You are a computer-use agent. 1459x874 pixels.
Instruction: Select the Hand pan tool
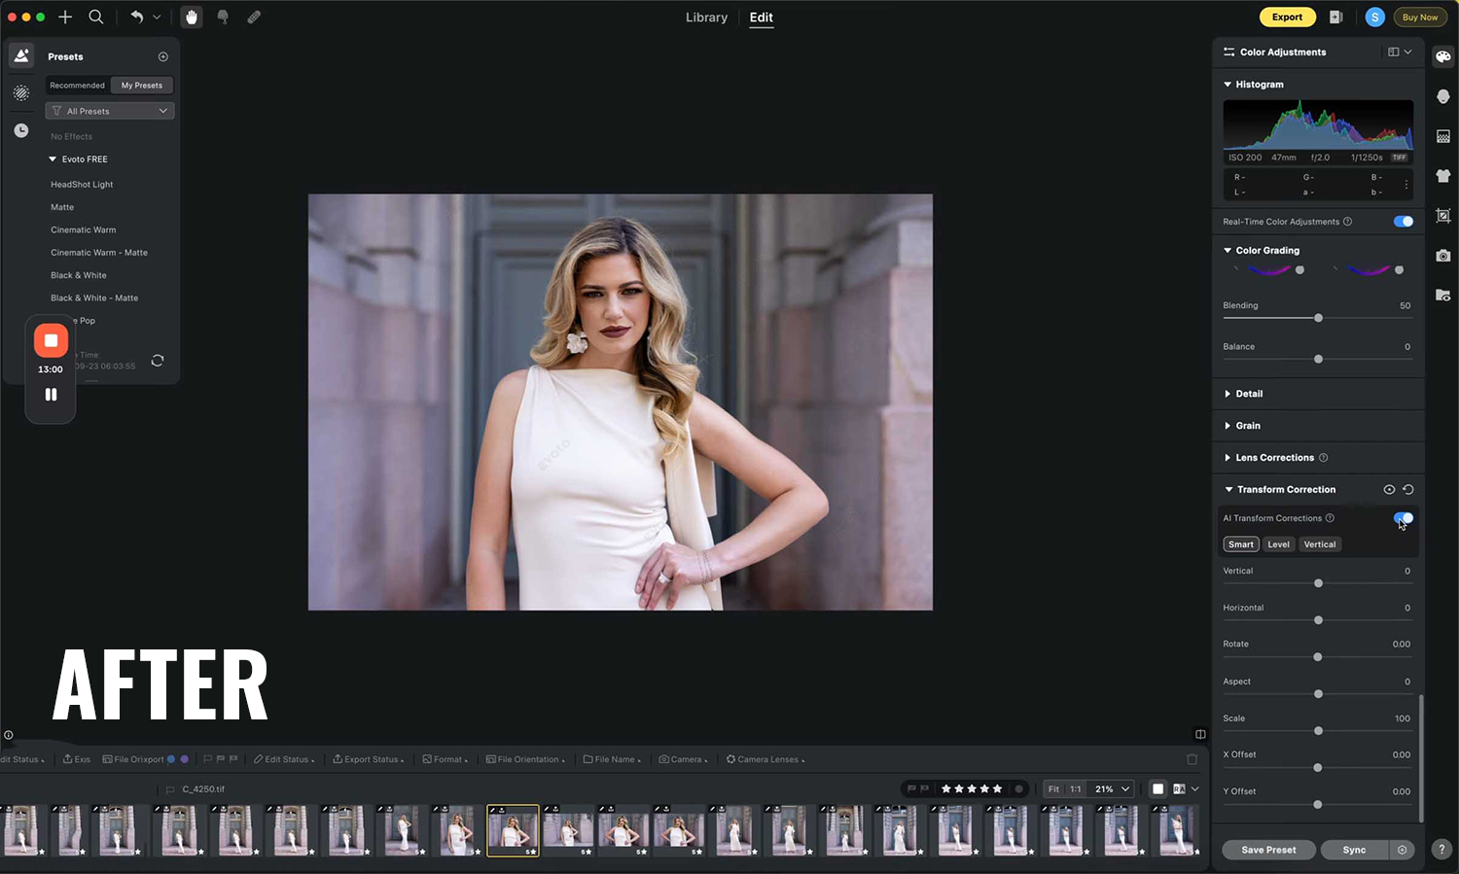click(x=192, y=17)
